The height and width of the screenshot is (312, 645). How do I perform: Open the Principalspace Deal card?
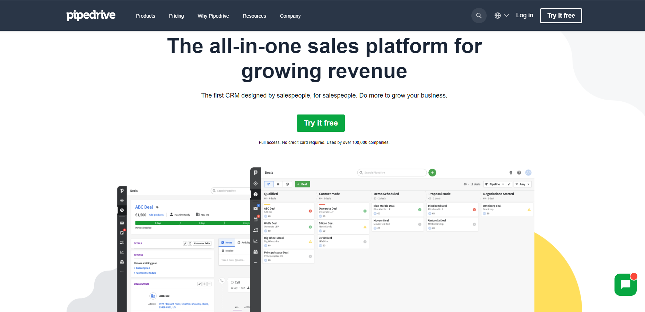point(288,256)
